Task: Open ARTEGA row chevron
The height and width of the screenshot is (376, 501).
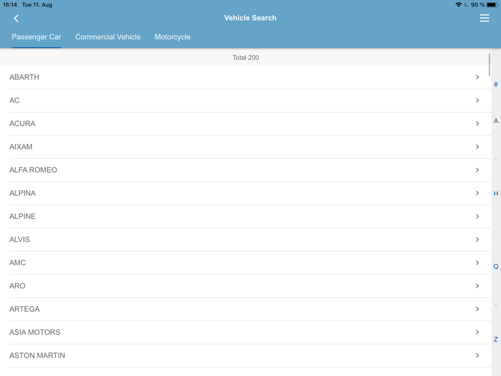Action: [x=477, y=309]
